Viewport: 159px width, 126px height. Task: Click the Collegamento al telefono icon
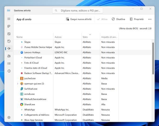tap(22, 115)
